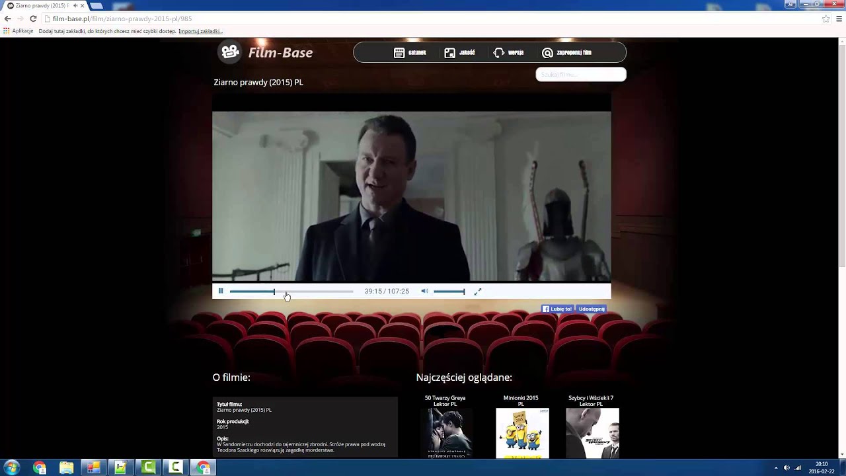Click the Facebook 'Udostępnij' share button

pos(592,309)
